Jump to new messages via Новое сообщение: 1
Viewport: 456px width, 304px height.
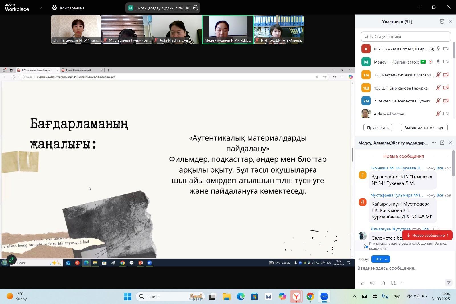pos(427,235)
